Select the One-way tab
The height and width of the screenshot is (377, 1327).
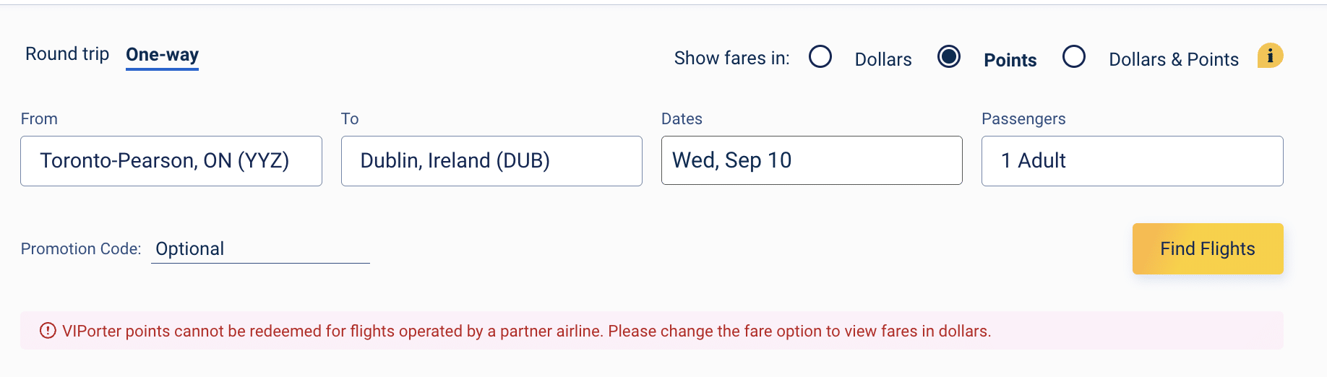point(162,55)
